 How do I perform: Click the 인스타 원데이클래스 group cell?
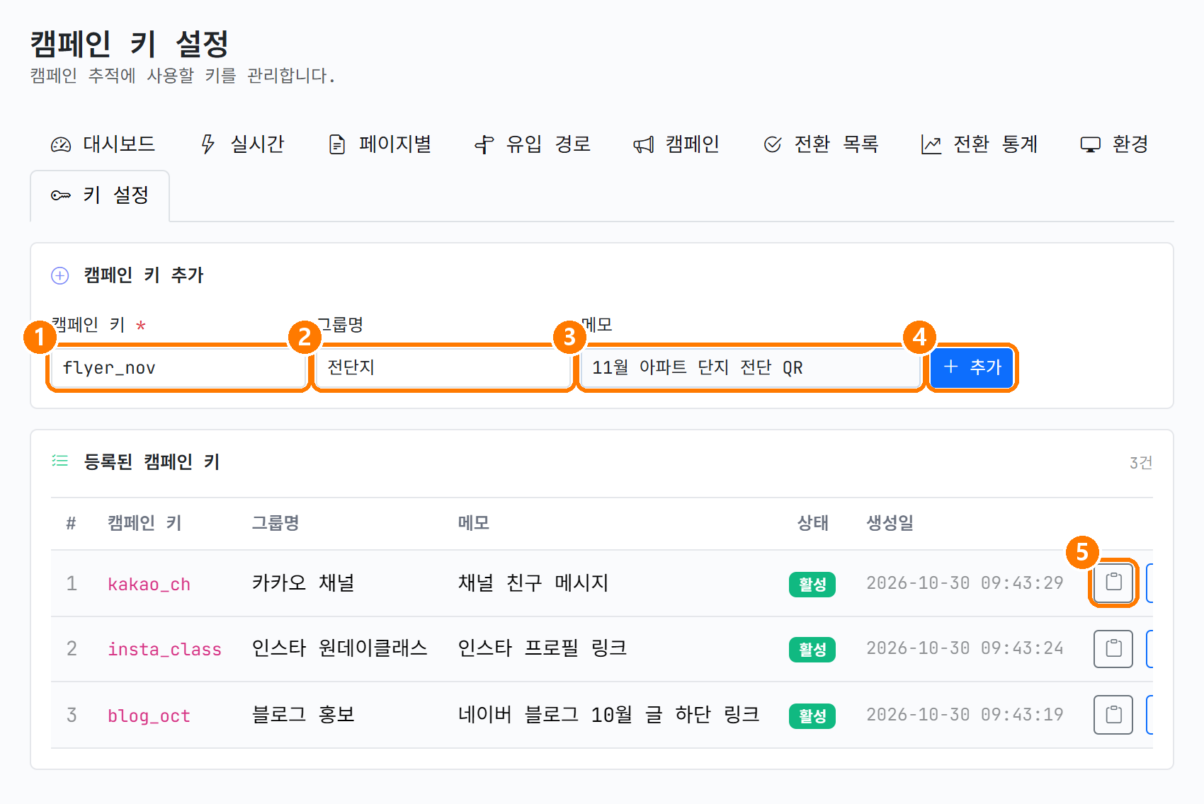coord(340,648)
